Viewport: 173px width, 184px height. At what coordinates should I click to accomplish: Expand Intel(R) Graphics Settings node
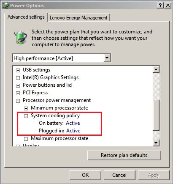18,78
